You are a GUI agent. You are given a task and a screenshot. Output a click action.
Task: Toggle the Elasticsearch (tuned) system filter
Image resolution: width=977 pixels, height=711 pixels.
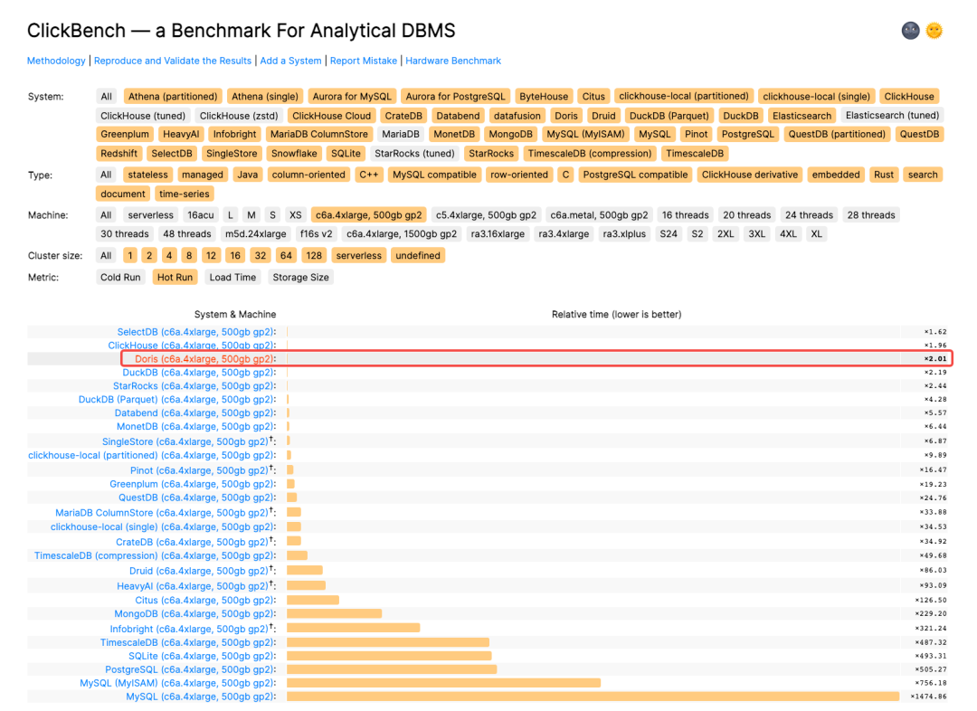pyautogui.click(x=892, y=116)
